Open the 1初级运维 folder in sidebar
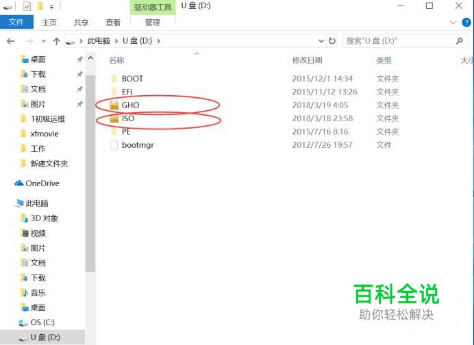 click(43, 119)
